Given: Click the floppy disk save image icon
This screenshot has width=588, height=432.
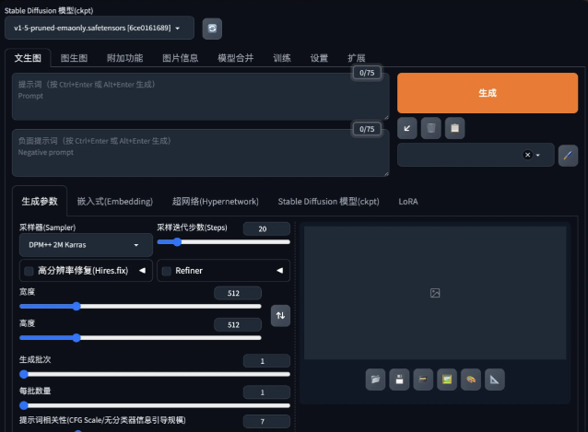Looking at the screenshot, I should coord(399,379).
